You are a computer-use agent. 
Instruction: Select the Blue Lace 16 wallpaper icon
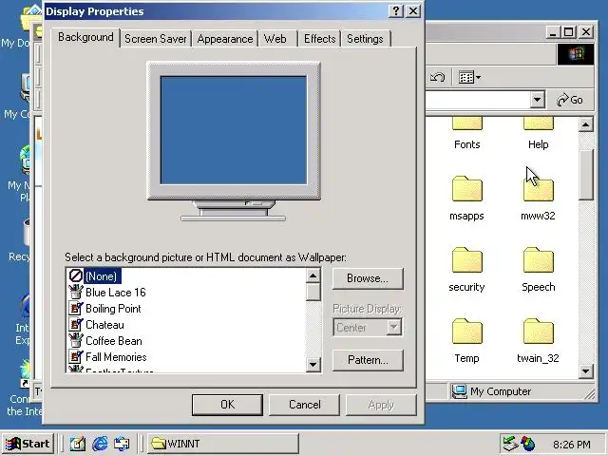coord(76,293)
